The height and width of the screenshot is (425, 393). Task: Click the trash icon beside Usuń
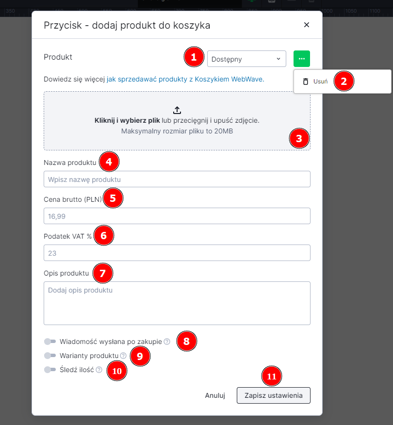point(305,82)
